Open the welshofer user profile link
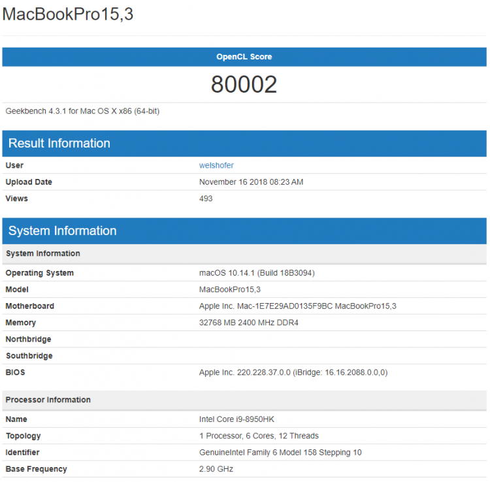Image resolution: width=490 pixels, height=482 pixels. [216, 165]
